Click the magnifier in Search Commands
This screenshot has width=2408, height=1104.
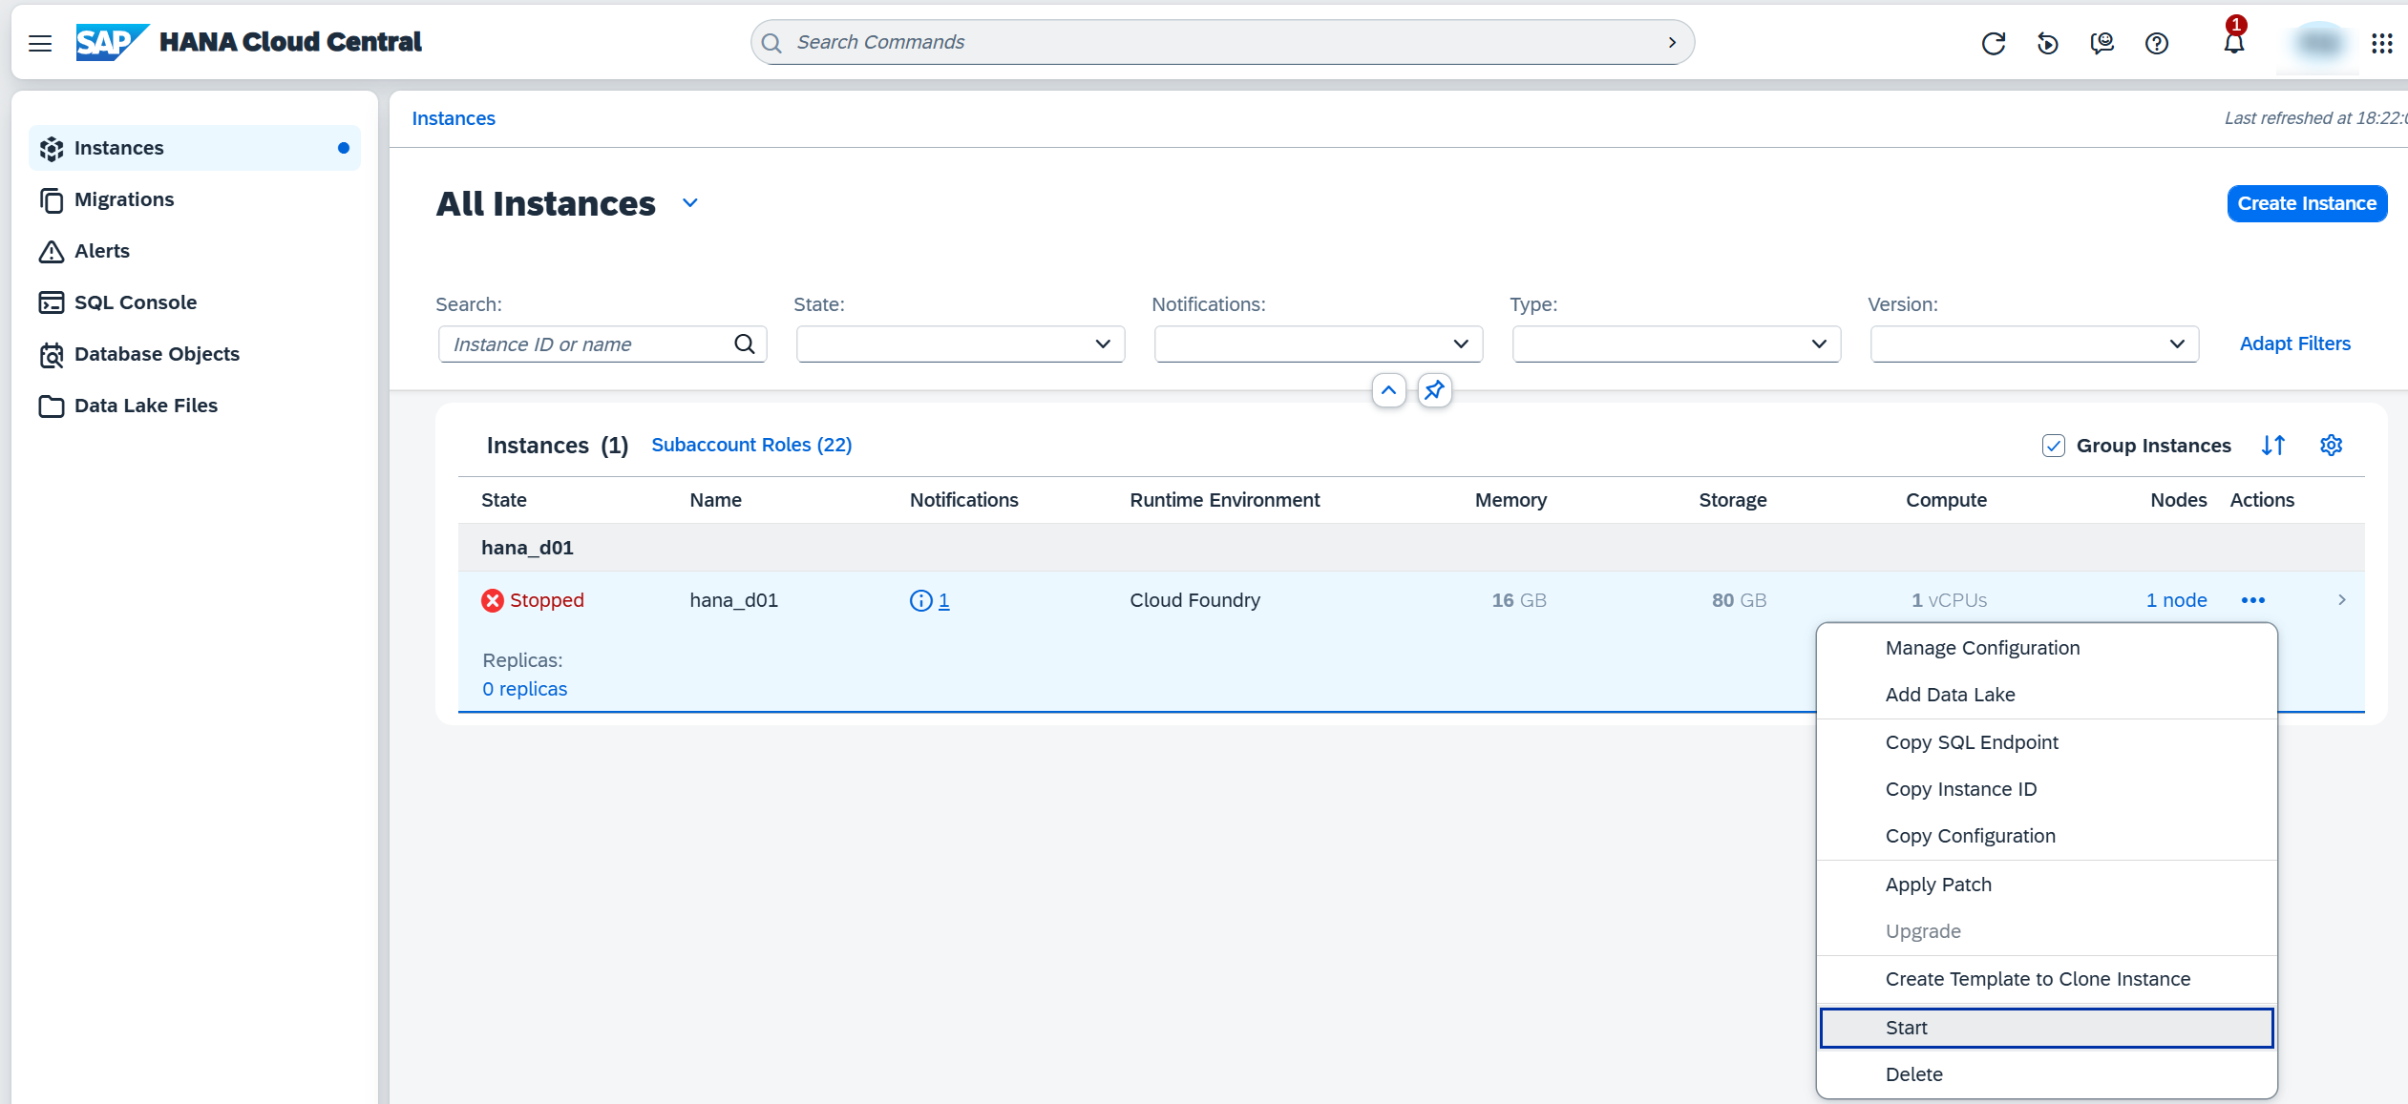click(x=771, y=43)
